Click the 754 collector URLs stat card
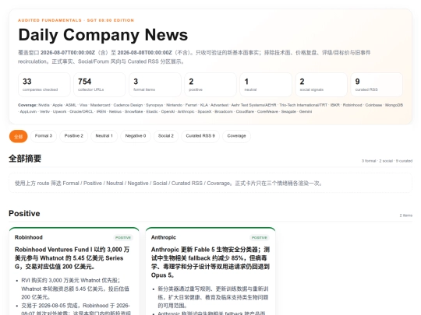421x315 pixels. [100, 85]
